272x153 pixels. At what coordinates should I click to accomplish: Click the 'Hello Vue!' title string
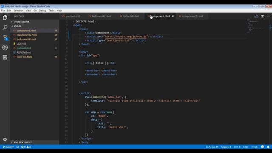tap(117, 127)
